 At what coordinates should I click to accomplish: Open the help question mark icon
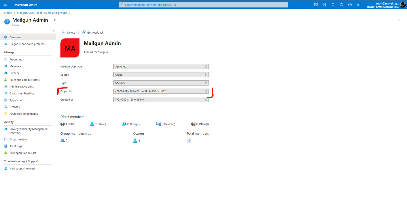pos(350,5)
